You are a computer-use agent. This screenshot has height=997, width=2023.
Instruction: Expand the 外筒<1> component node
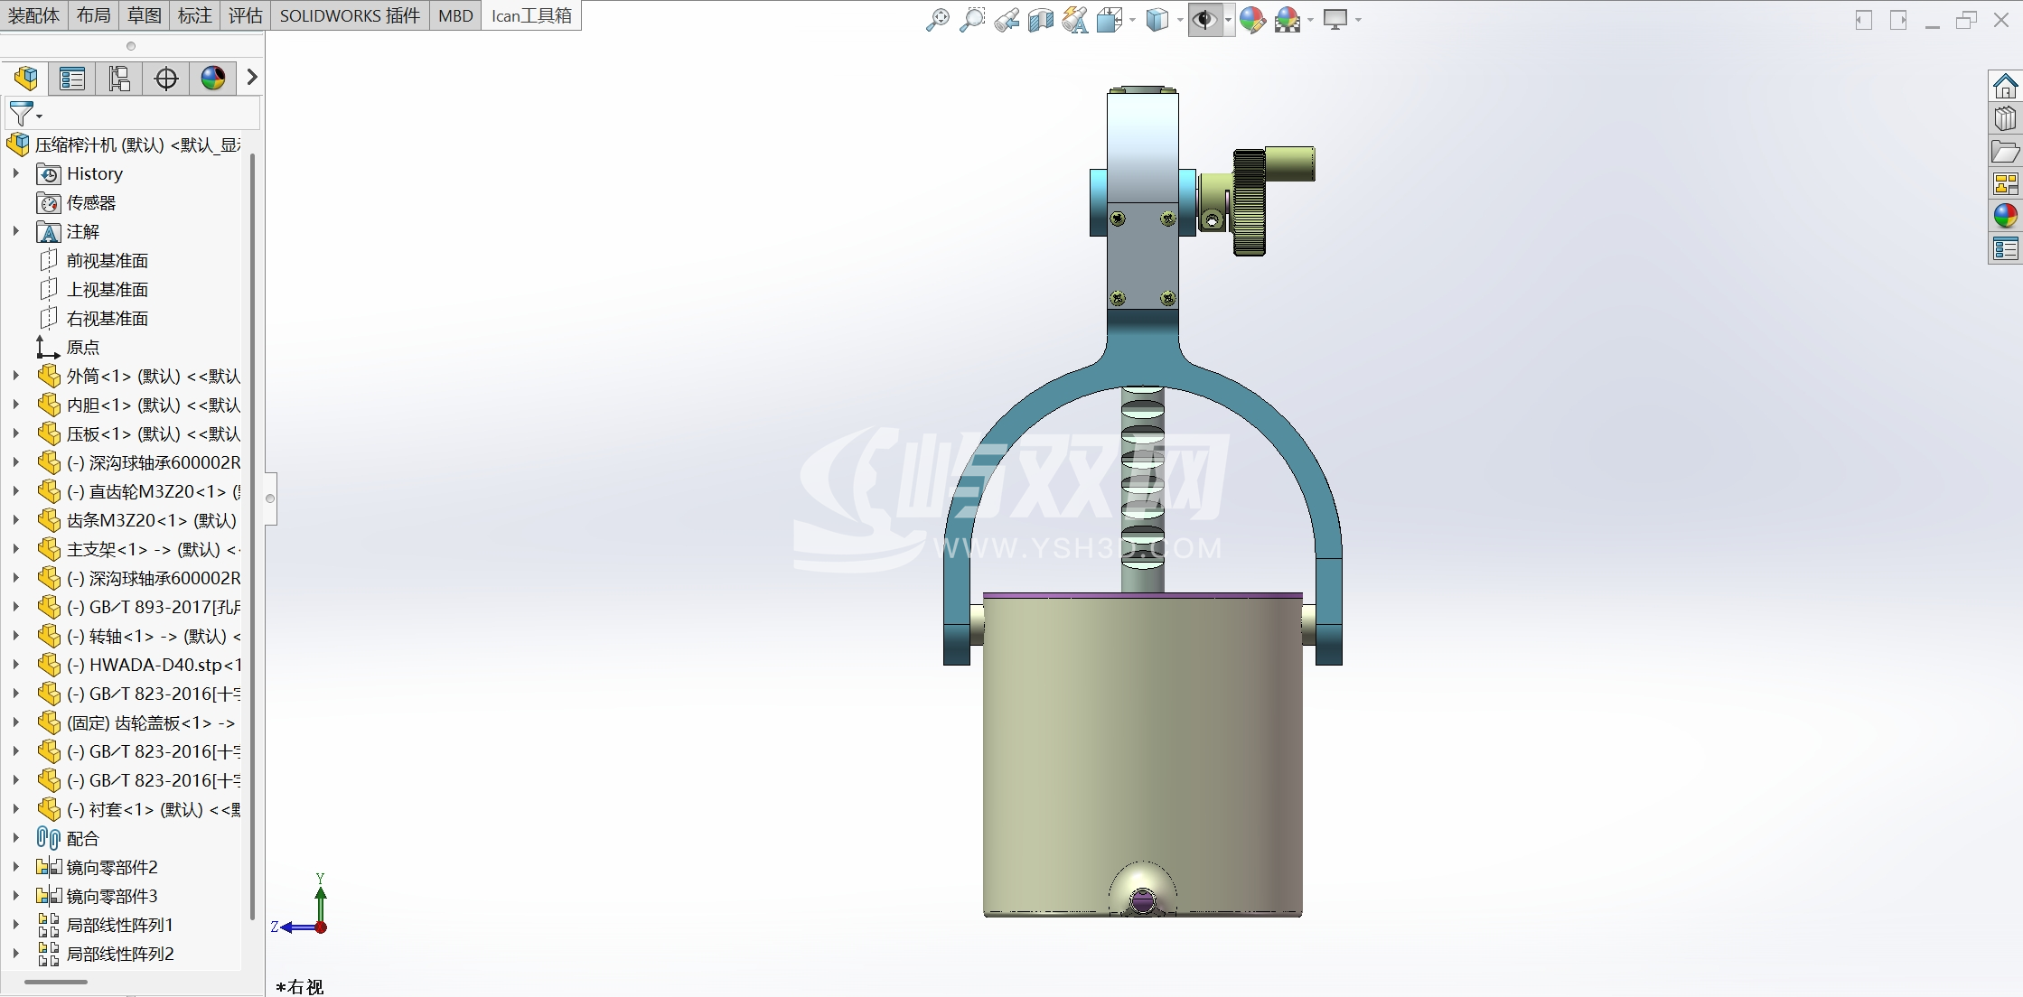pyautogui.click(x=15, y=376)
